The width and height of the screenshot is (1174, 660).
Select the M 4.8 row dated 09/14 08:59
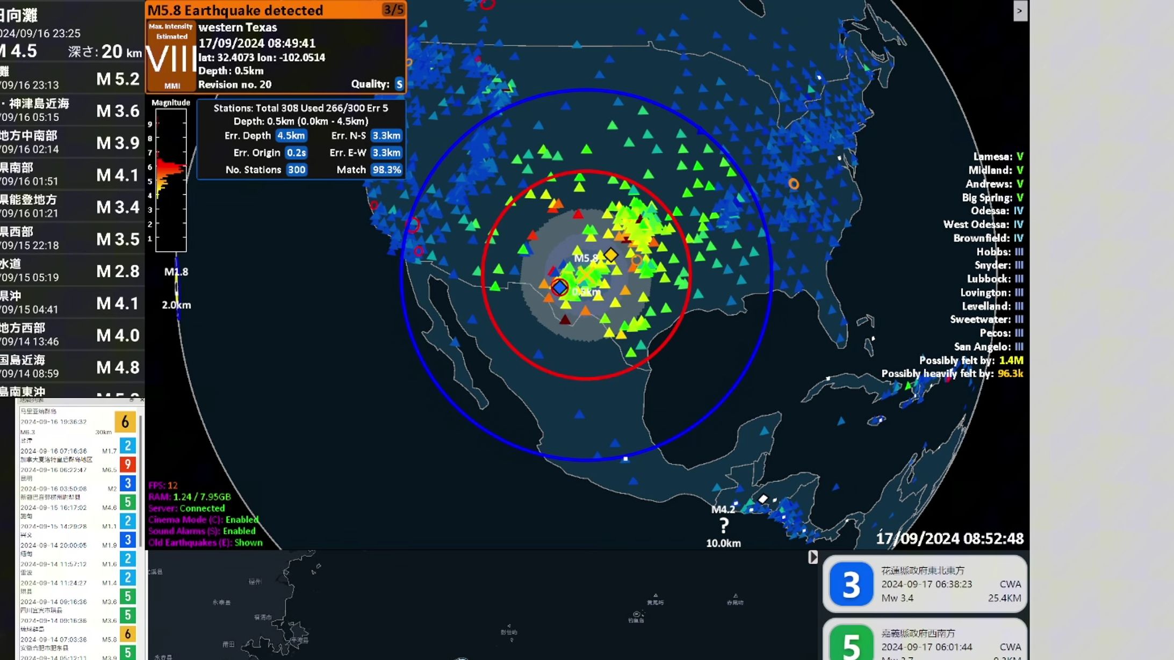tap(72, 367)
